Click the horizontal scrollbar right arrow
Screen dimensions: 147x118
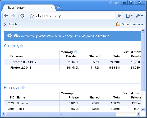click(x=139, y=114)
